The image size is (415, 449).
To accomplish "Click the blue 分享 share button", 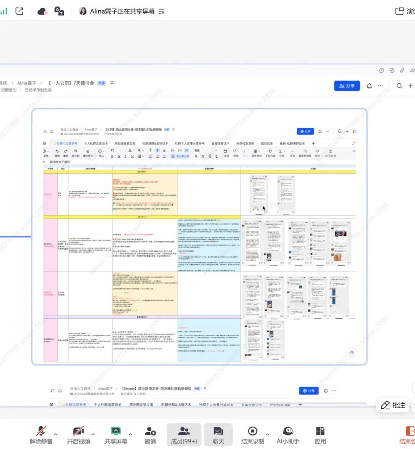I will (x=347, y=86).
